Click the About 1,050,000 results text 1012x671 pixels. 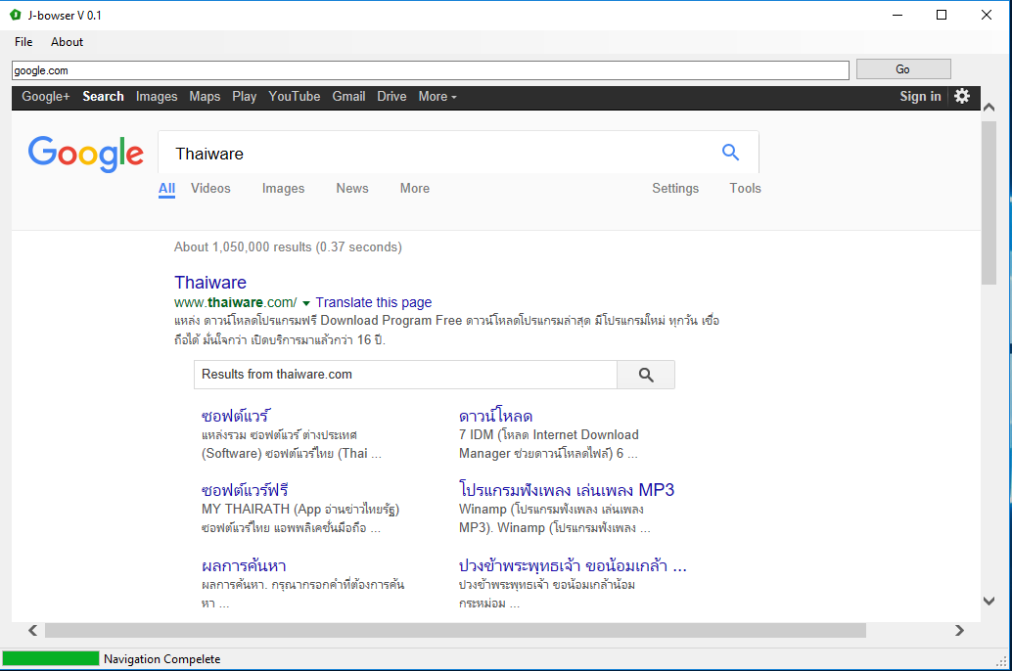click(x=288, y=247)
